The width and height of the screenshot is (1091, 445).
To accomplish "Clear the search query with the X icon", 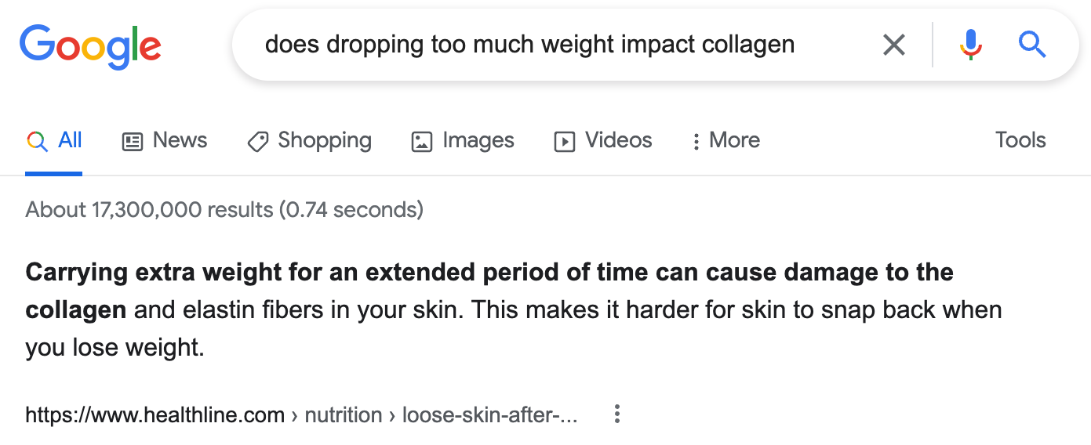I will (x=894, y=45).
